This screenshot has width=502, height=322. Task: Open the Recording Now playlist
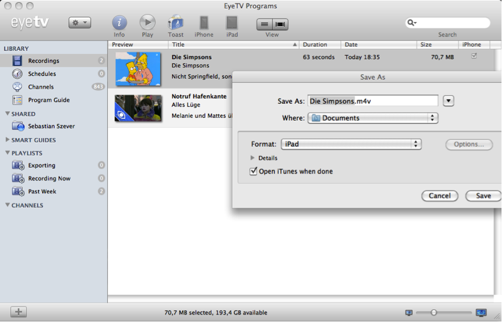coord(53,178)
